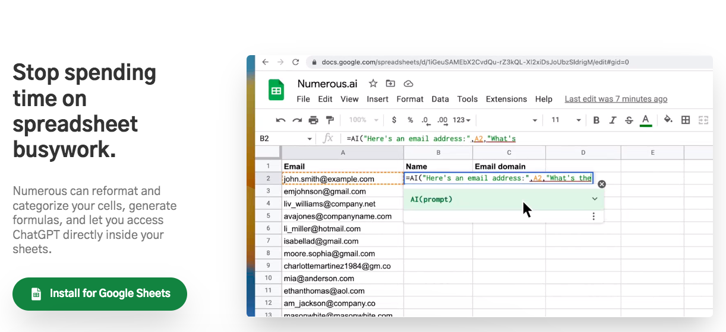This screenshot has height=332, width=726.
Task: Open the Help menu
Action: (x=544, y=99)
